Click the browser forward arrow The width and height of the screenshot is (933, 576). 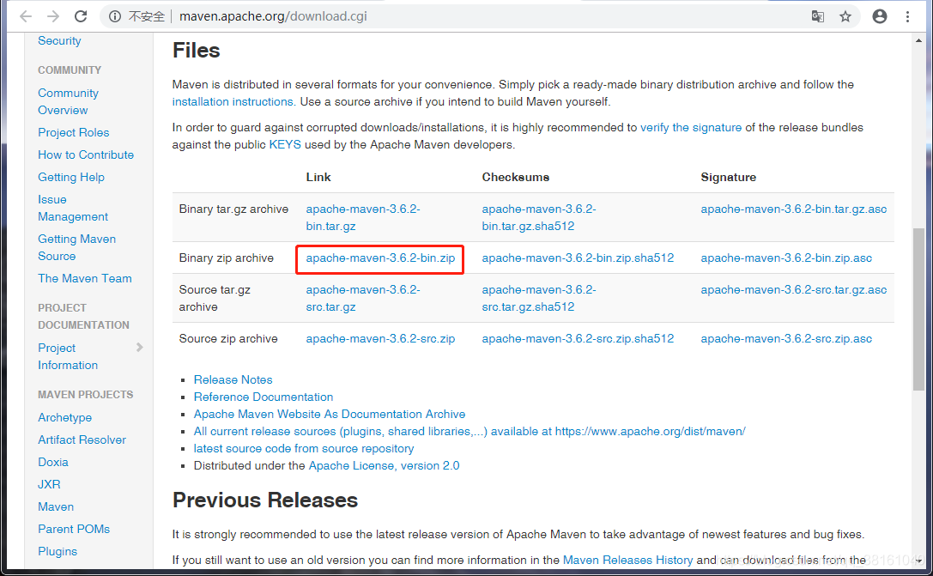pos(53,16)
